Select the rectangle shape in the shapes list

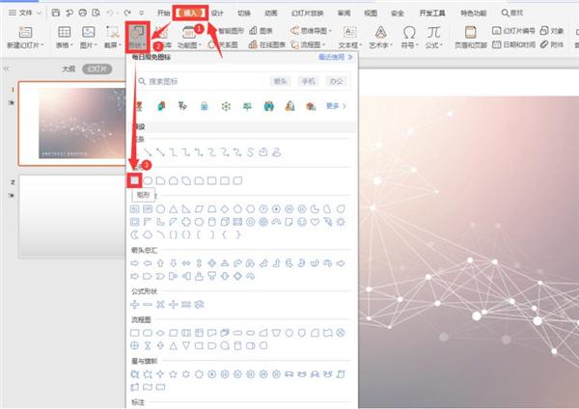(135, 180)
